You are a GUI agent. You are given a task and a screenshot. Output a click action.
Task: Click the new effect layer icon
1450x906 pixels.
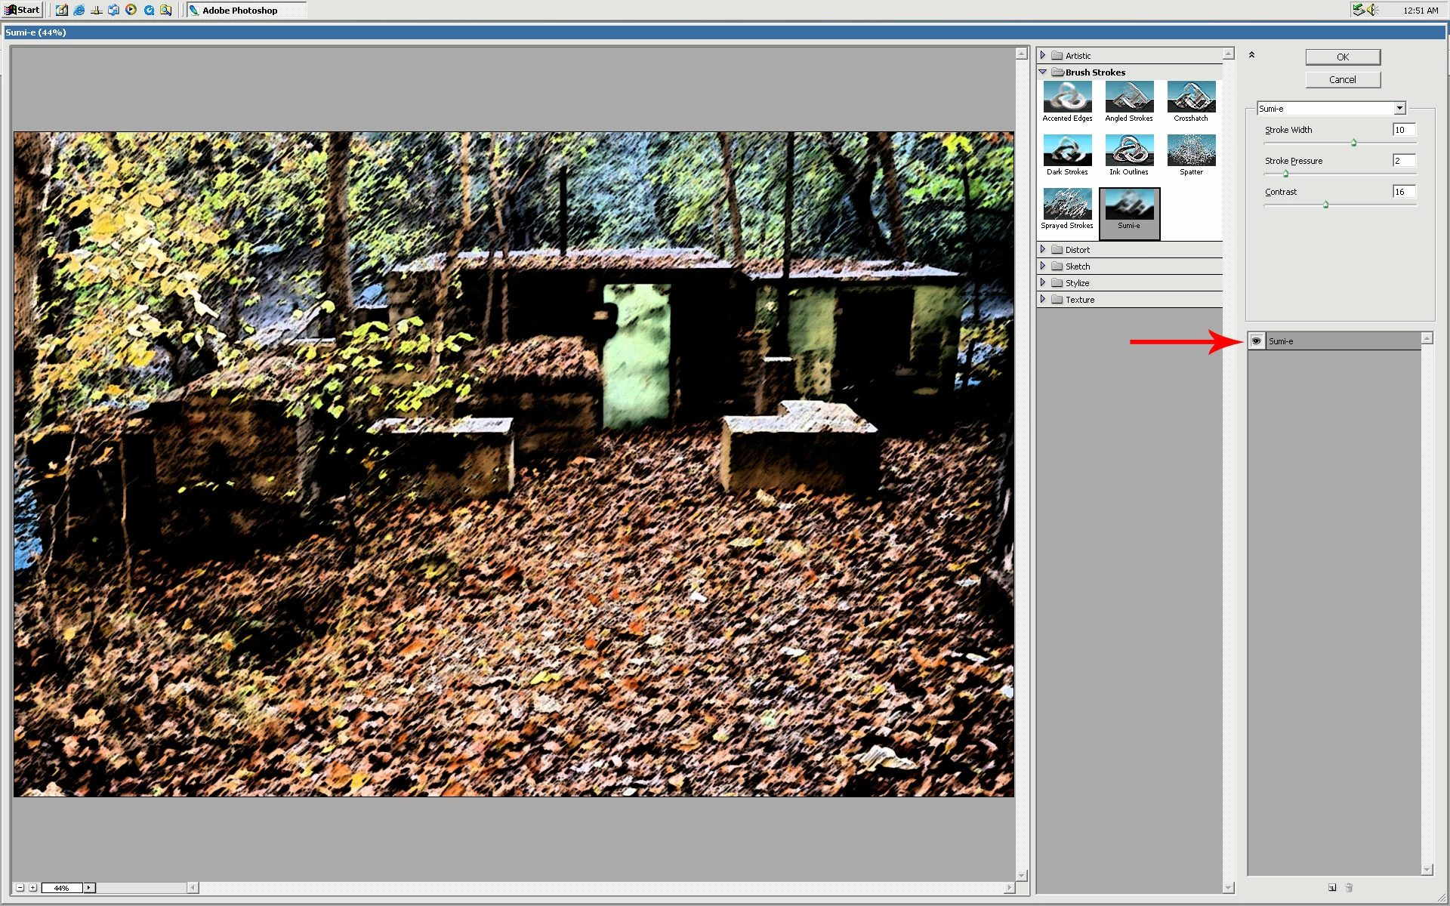[1332, 888]
